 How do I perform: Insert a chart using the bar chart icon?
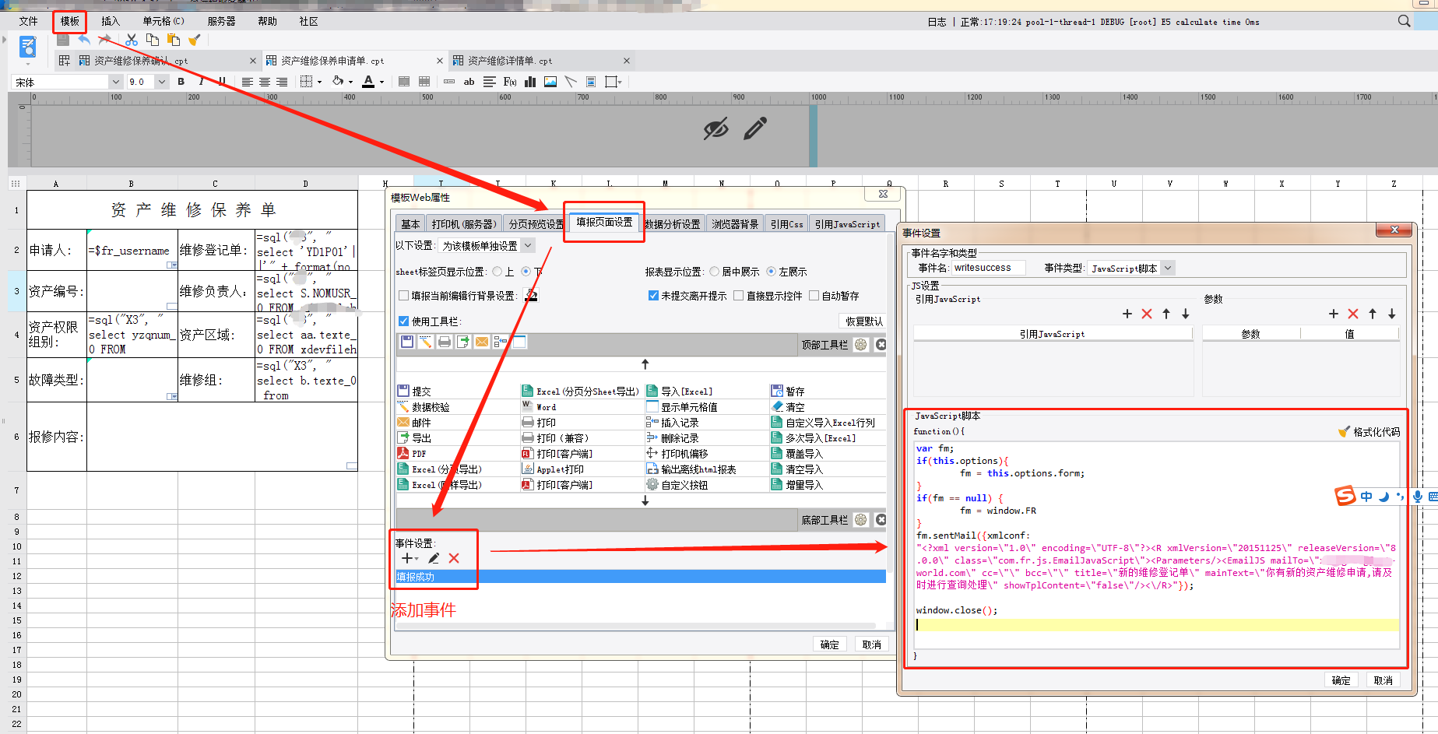pos(530,82)
